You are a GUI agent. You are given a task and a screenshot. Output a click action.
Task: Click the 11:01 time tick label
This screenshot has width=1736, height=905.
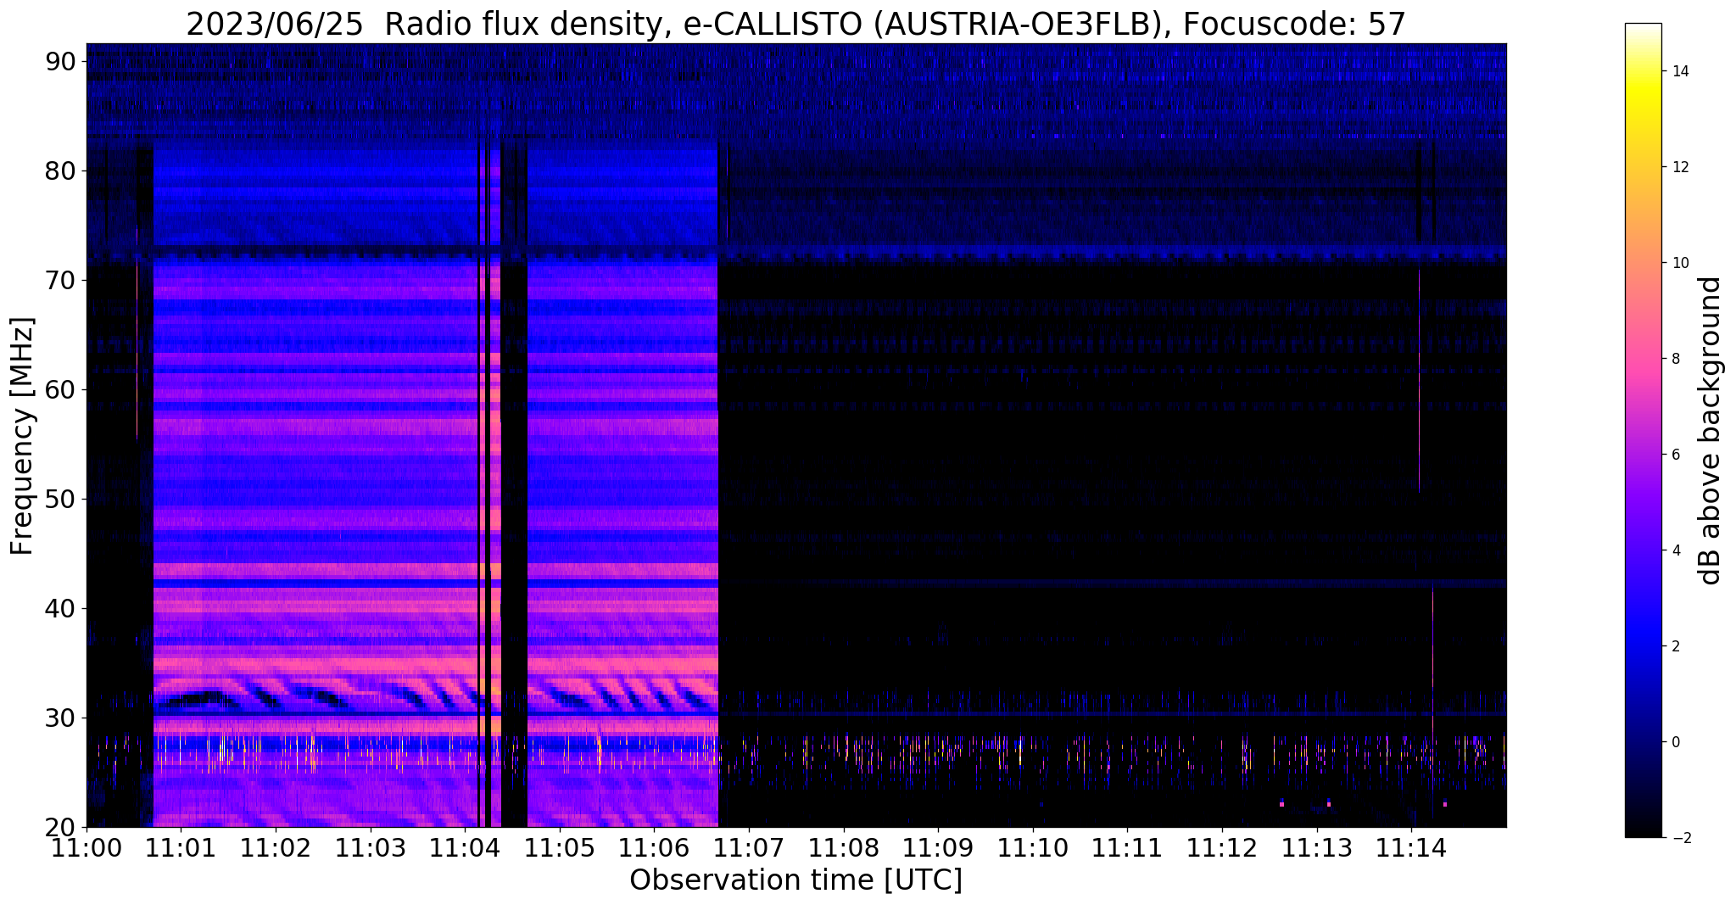pos(181,847)
